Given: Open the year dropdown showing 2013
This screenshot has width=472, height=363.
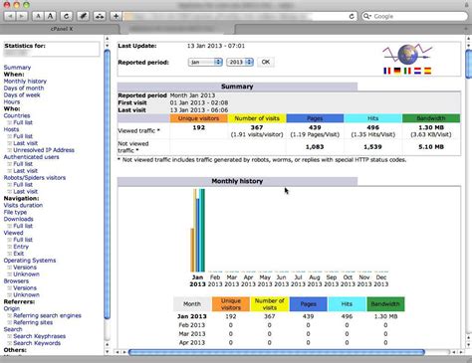Looking at the screenshot, I should point(240,62).
